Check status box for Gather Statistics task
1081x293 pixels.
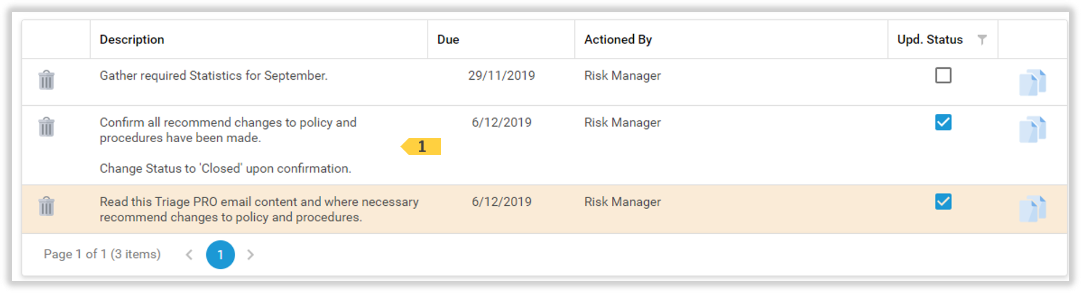point(943,76)
